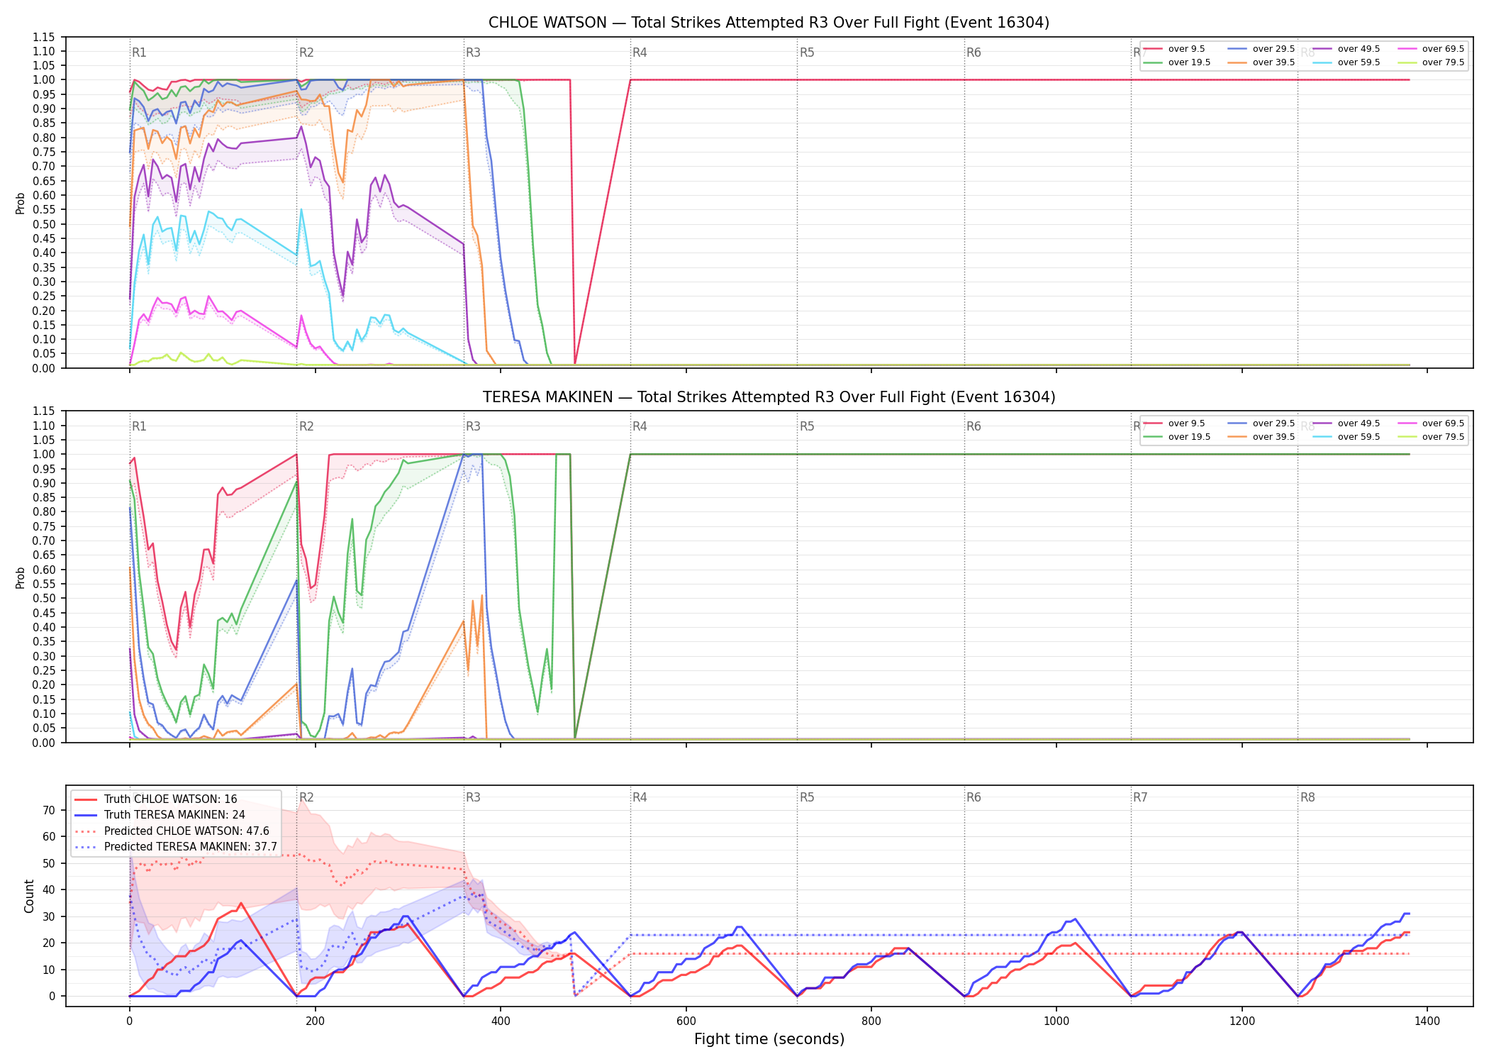
Task: Click the 'Count' y-axis label
Action: tap(29, 896)
